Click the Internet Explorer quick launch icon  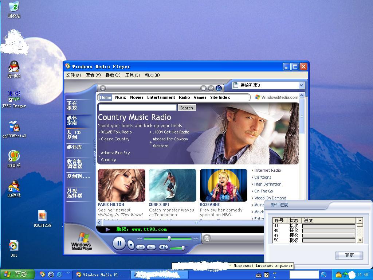[x=59, y=275]
